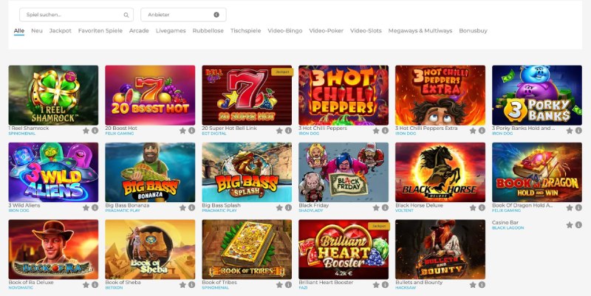Image resolution: width=591 pixels, height=296 pixels.
Task: Open Black Friday info icon
Action: pyautogui.click(x=385, y=208)
